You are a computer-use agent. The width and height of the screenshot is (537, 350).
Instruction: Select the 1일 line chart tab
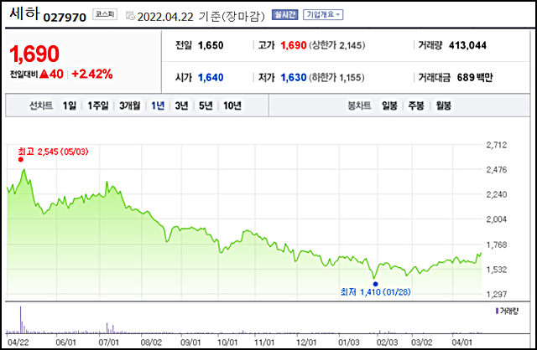(69, 106)
